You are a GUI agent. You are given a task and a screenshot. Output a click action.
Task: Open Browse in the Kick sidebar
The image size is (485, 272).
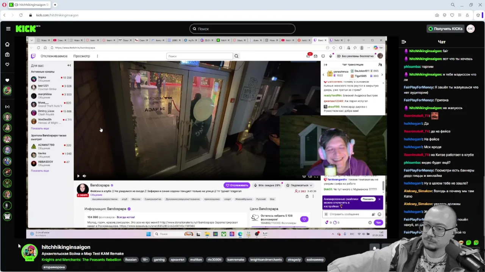[x=7, y=54]
